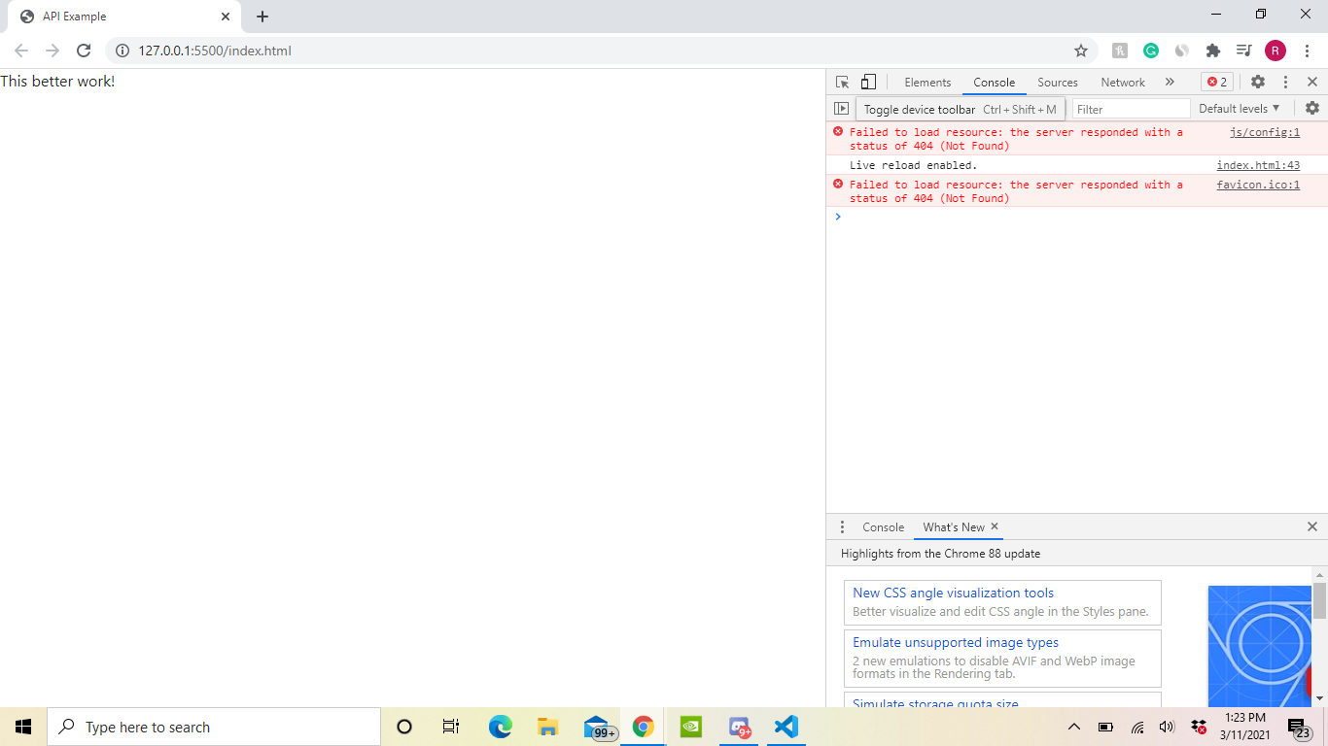This screenshot has height=746, width=1328.
Task: Open the Network tab
Action: (x=1123, y=83)
